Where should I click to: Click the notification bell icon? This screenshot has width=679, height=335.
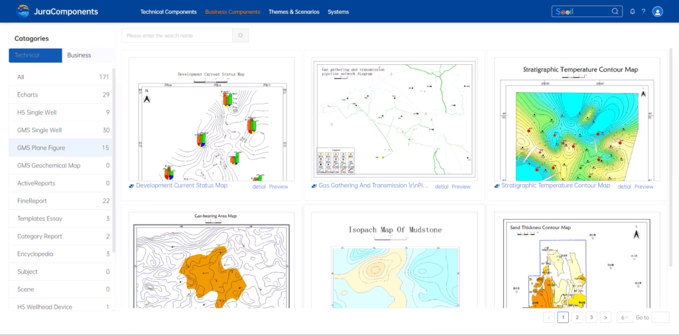[x=632, y=11]
